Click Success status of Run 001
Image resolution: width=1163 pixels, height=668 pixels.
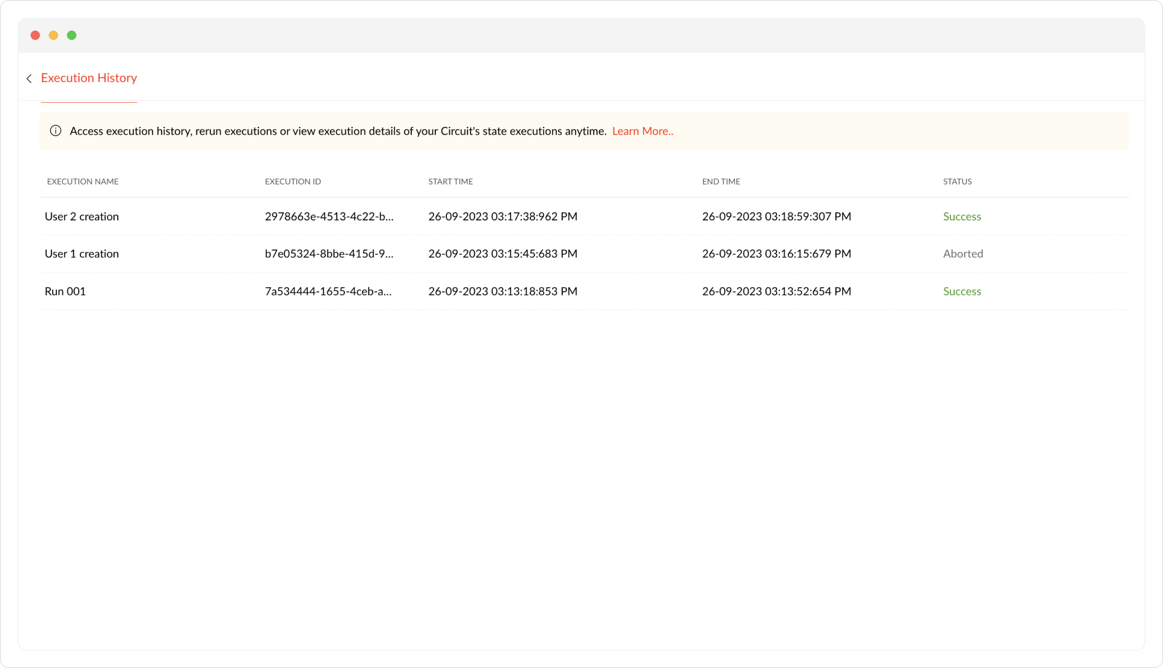(962, 291)
